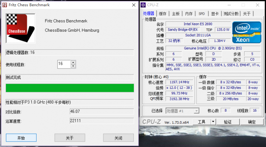Click the L2 cache value 8 x 256 KBytes
Screen dimensions: 266x147
click(231, 93)
